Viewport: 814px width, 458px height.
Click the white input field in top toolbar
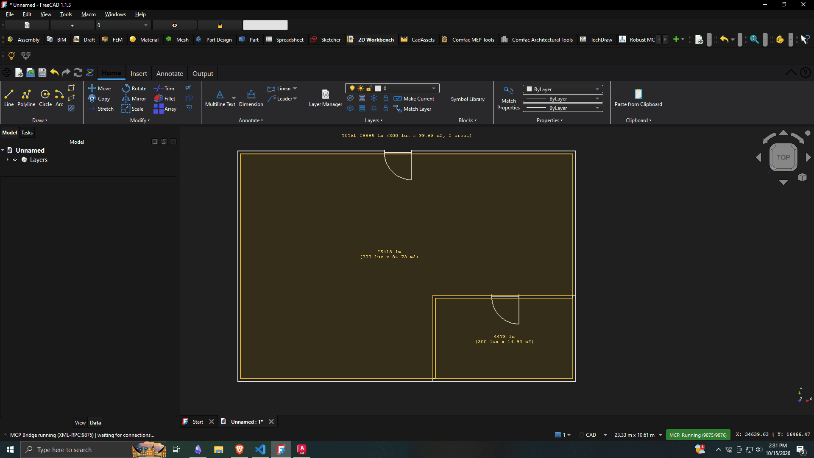[265, 25]
